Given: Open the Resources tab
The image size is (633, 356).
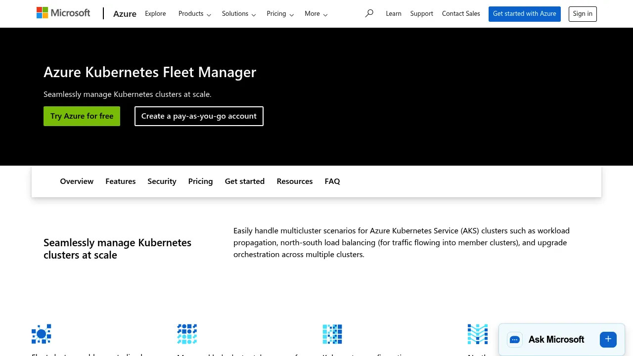Looking at the screenshot, I should [x=295, y=181].
